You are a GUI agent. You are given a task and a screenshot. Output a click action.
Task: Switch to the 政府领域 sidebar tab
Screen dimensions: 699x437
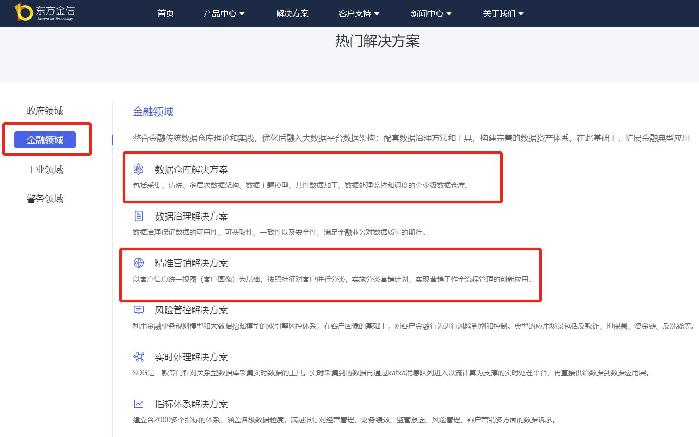click(x=44, y=111)
